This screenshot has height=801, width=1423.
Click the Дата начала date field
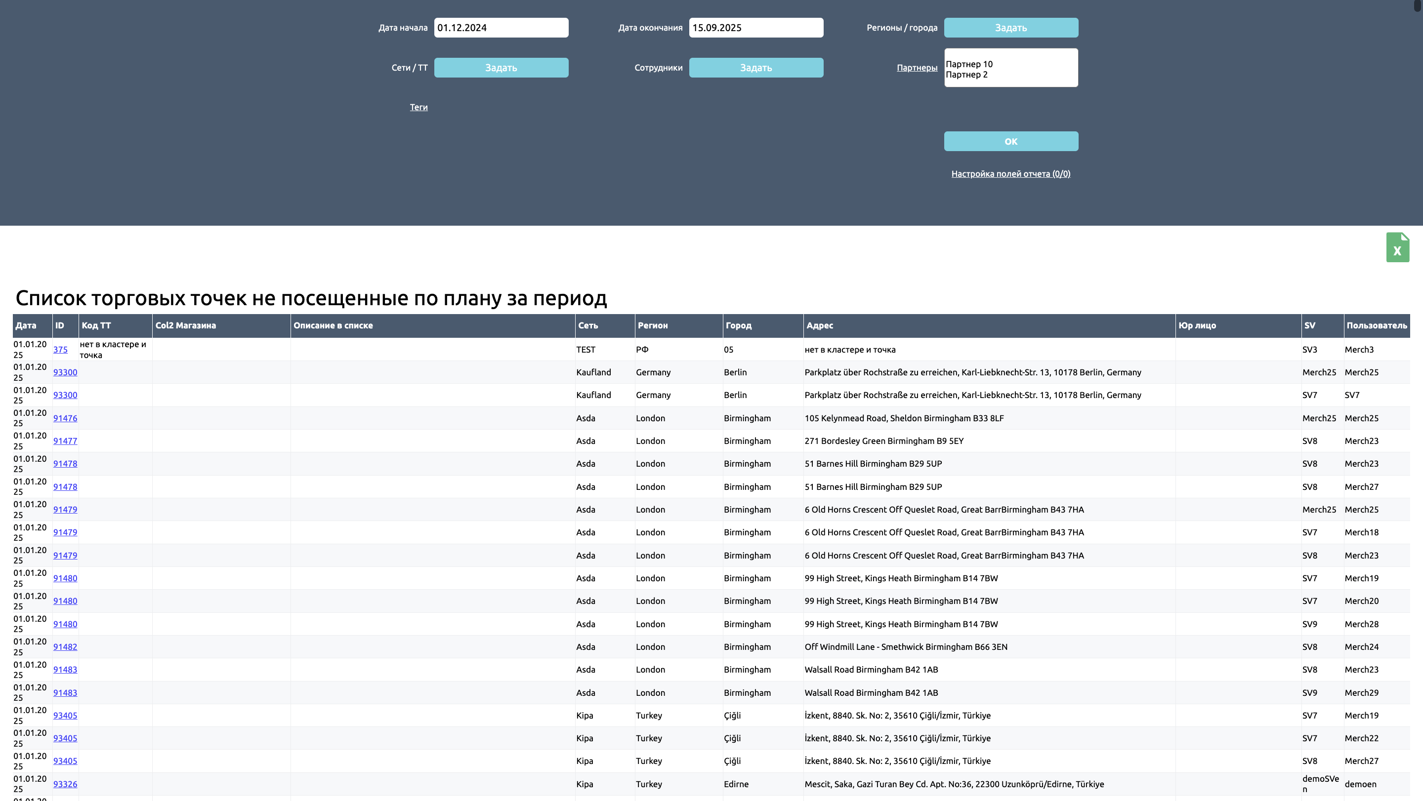coord(501,28)
